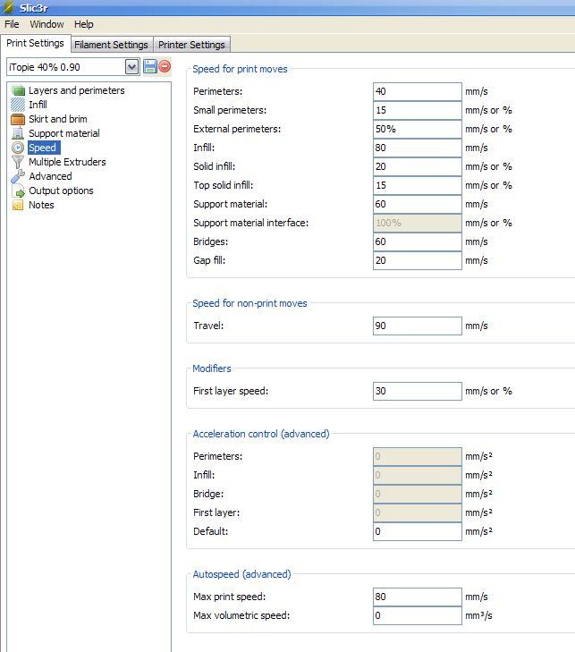This screenshot has width=575, height=652.
Task: Click the Acceleration control (advanced) heading
Action: click(261, 434)
